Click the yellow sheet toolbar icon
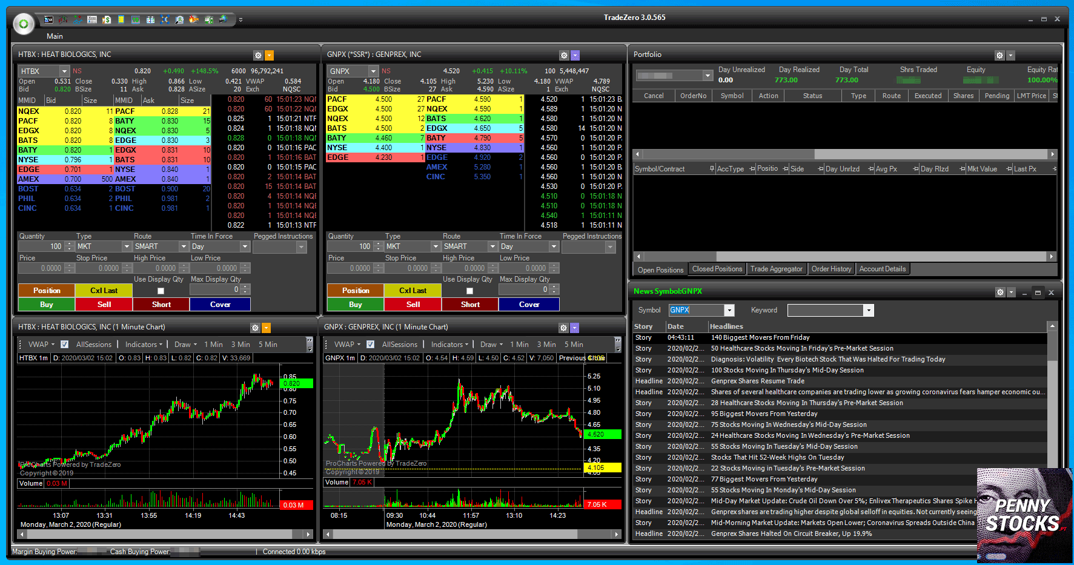The image size is (1074, 565). [x=121, y=20]
